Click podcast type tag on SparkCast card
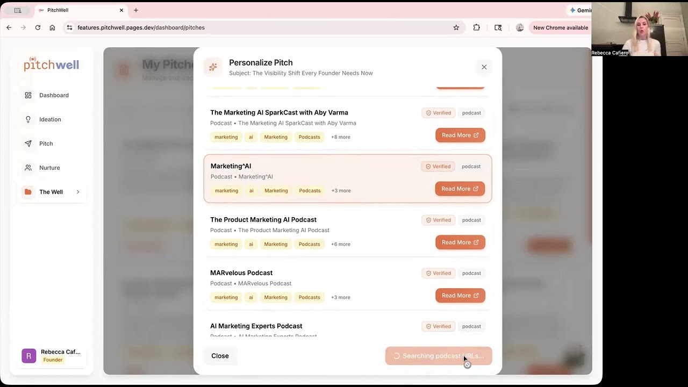 coord(471,113)
